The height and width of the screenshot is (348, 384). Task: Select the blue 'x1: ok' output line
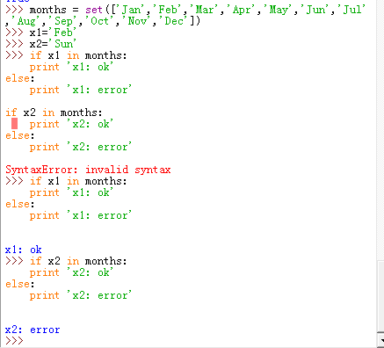click(24, 250)
